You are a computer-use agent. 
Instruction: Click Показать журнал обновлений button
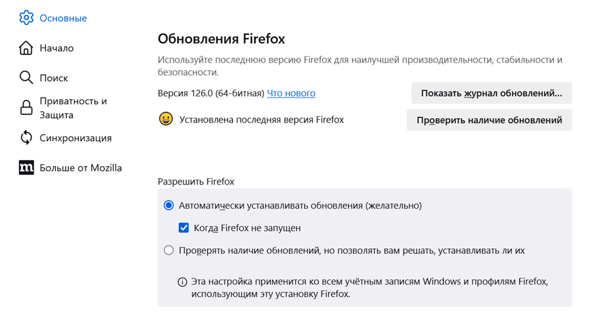tap(491, 93)
